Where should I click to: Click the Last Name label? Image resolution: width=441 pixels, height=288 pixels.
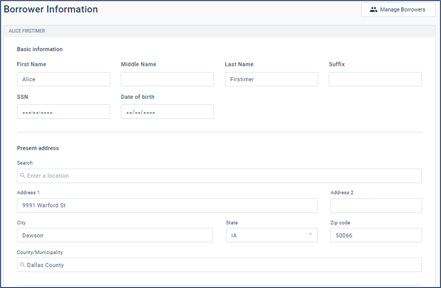[x=239, y=64]
